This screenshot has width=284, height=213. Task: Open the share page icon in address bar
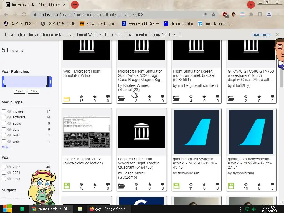(x=205, y=14)
